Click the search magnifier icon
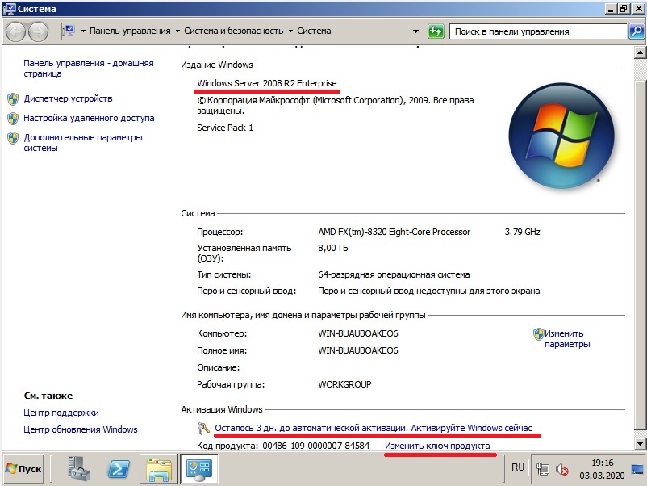The width and height of the screenshot is (647, 486). (637, 31)
